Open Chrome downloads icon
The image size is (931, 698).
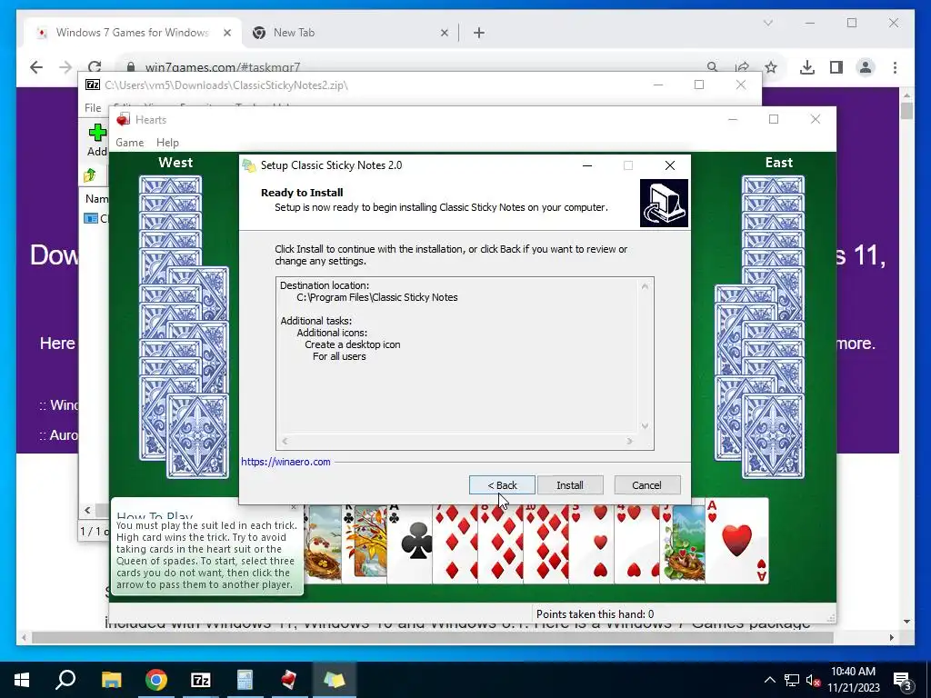(x=807, y=67)
